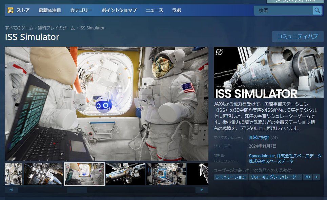Viewport: 327px width, 200px height.
Task: Open the 最新&注目 menu
Action: click(50, 10)
